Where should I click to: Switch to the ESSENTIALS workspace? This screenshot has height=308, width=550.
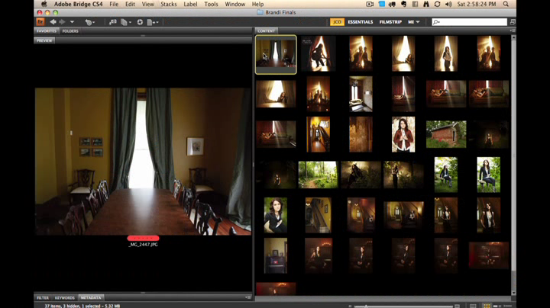361,21
